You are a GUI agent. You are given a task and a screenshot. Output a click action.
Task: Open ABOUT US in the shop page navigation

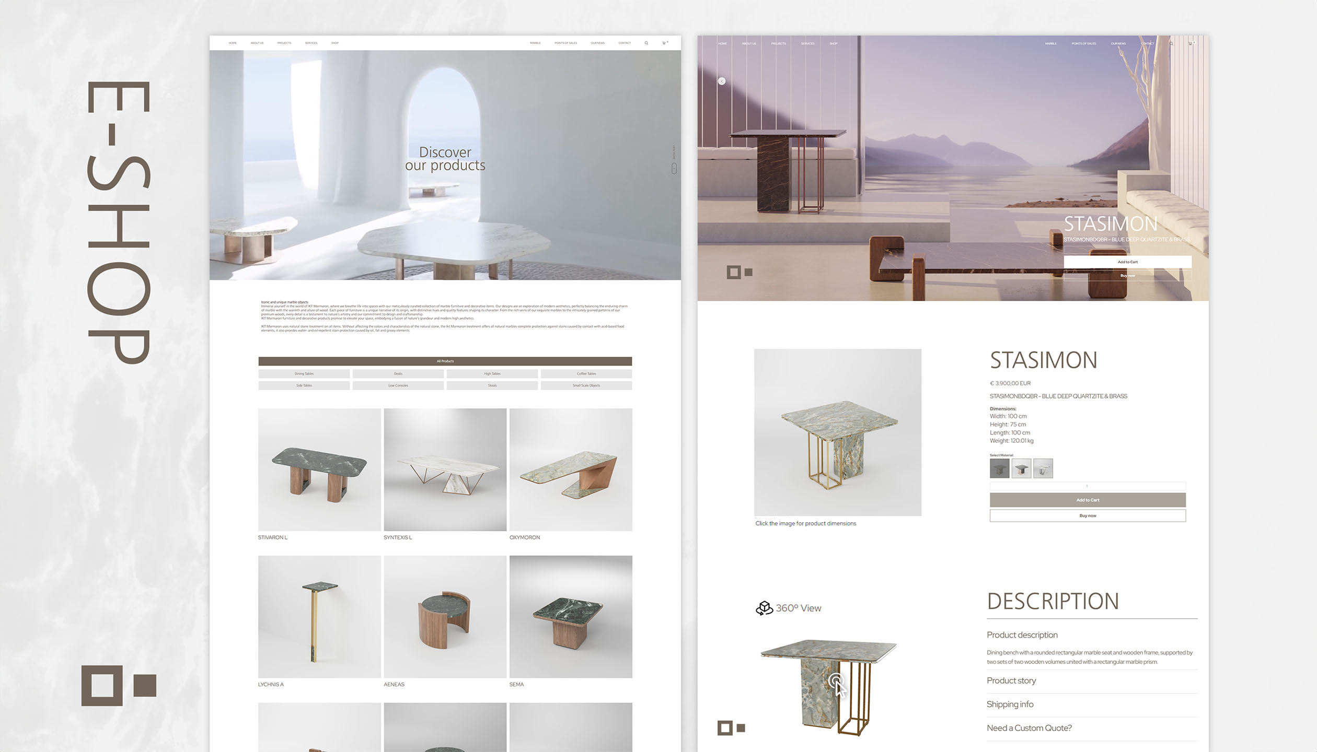[x=257, y=43]
